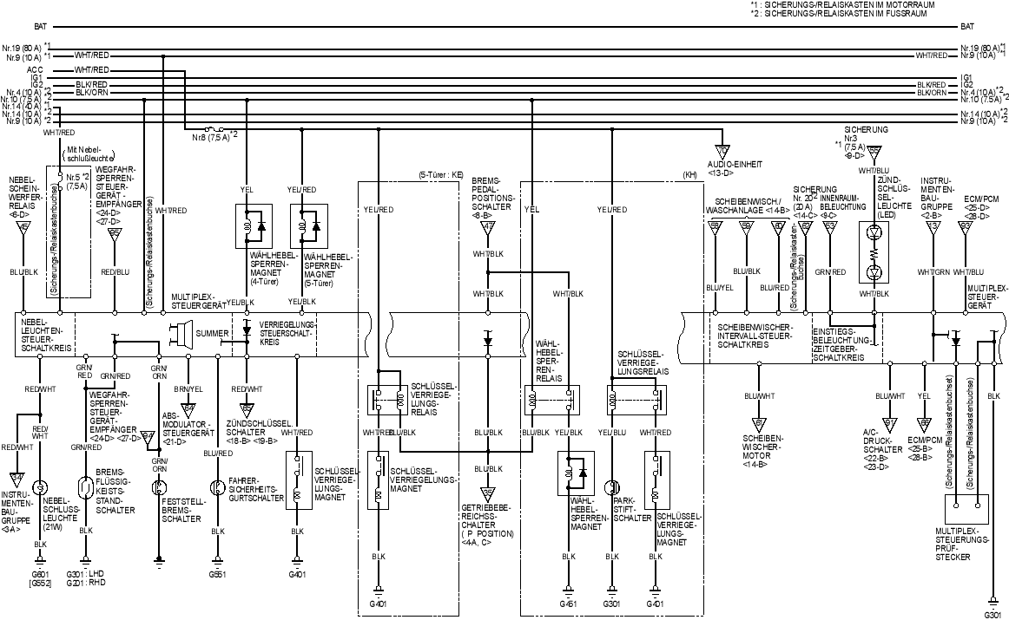Click the Scheibenwischermotor connector arrow
1009x620 pixels.
758,423
